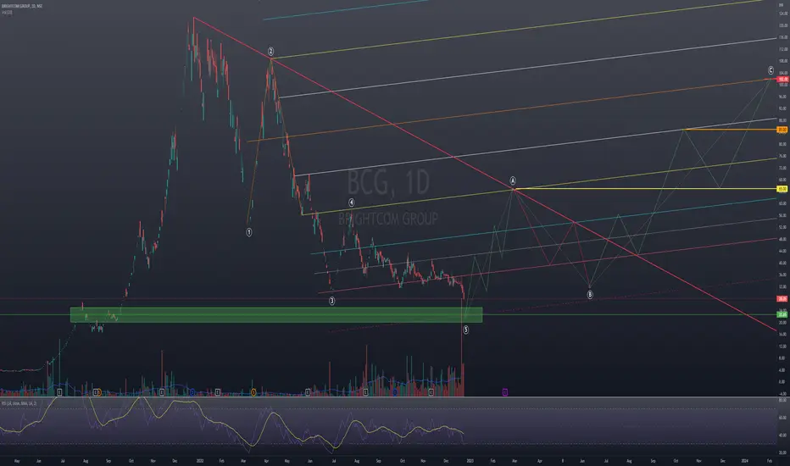Open the orange split marker near August 2021

tap(99, 392)
